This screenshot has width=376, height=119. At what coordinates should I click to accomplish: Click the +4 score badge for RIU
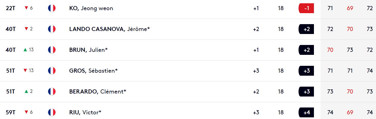click(306, 112)
